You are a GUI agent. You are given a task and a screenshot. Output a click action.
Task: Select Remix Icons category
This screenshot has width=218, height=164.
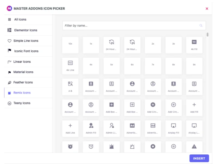pos(28,93)
